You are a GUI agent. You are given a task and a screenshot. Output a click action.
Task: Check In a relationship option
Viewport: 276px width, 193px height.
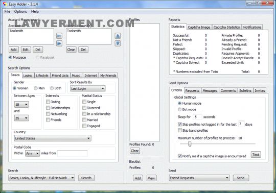pyautogui.click(x=84, y=114)
